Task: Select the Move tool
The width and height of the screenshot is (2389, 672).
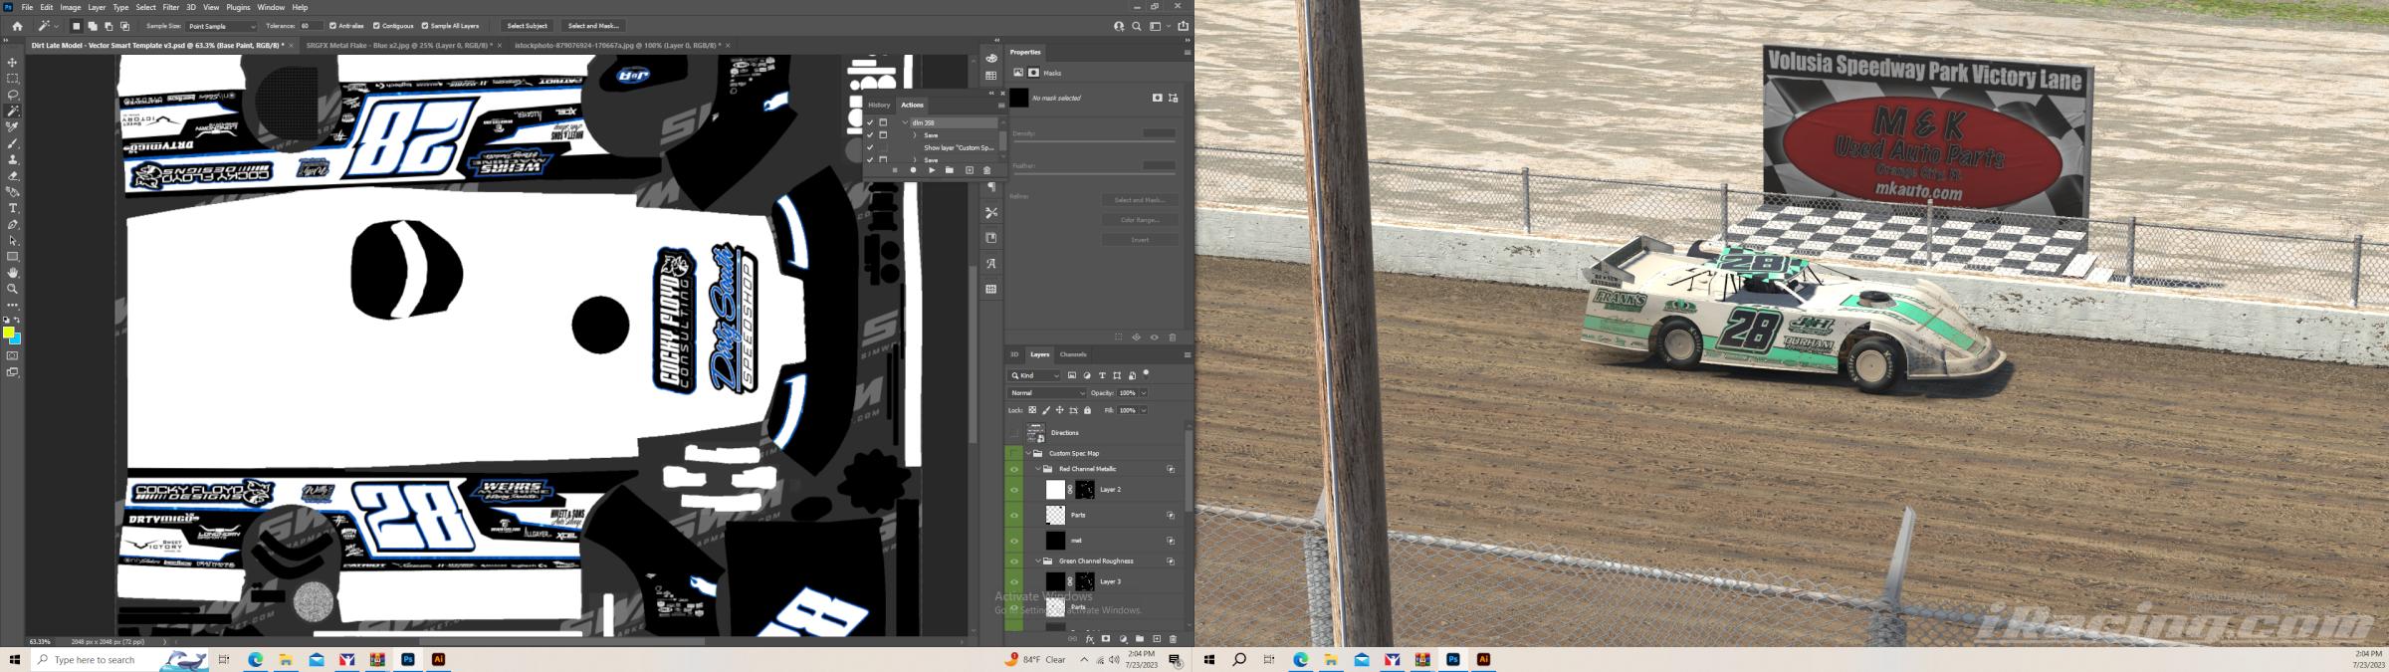Action: 13,62
